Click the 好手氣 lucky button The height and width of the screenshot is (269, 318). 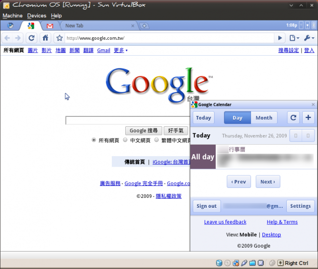176,131
